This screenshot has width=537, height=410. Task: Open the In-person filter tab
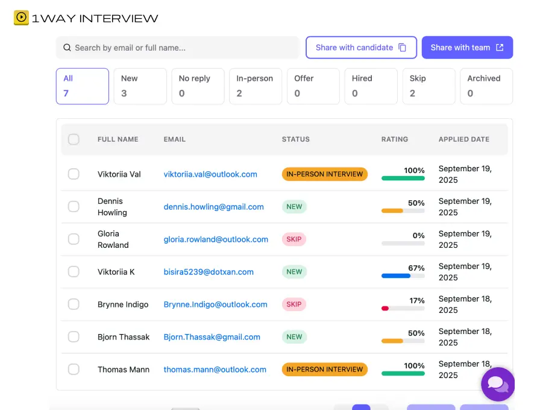coord(256,86)
